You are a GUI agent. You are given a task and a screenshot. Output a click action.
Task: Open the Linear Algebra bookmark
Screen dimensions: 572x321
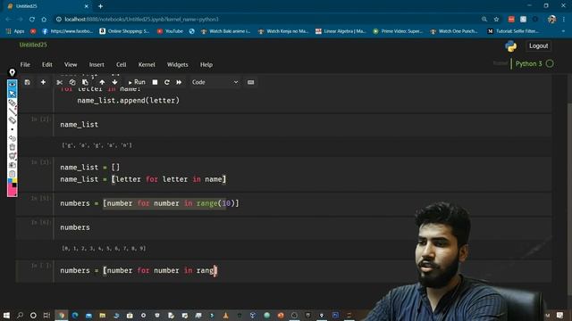click(x=341, y=31)
